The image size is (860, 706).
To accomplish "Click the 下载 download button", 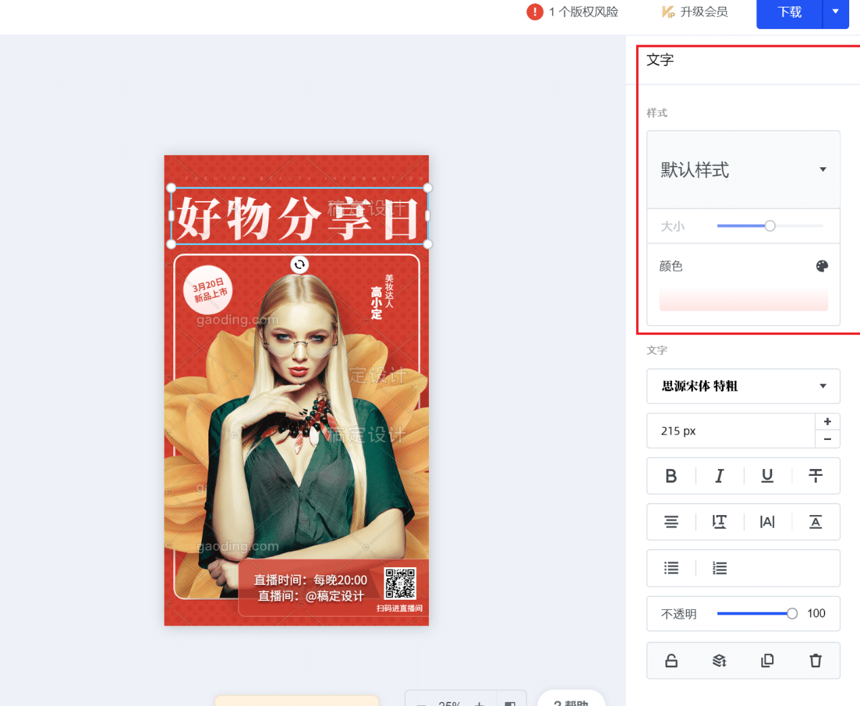I will click(789, 12).
